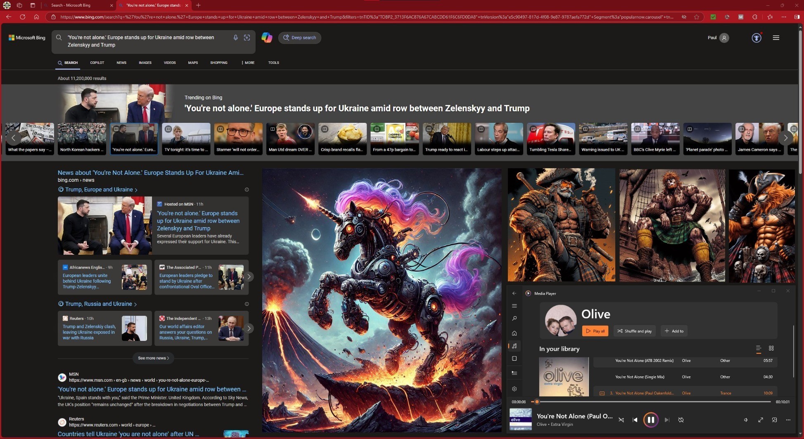Click the info icon beside 'Trump, Europe and Ukraine'
This screenshot has width=804, height=439.
tap(247, 190)
